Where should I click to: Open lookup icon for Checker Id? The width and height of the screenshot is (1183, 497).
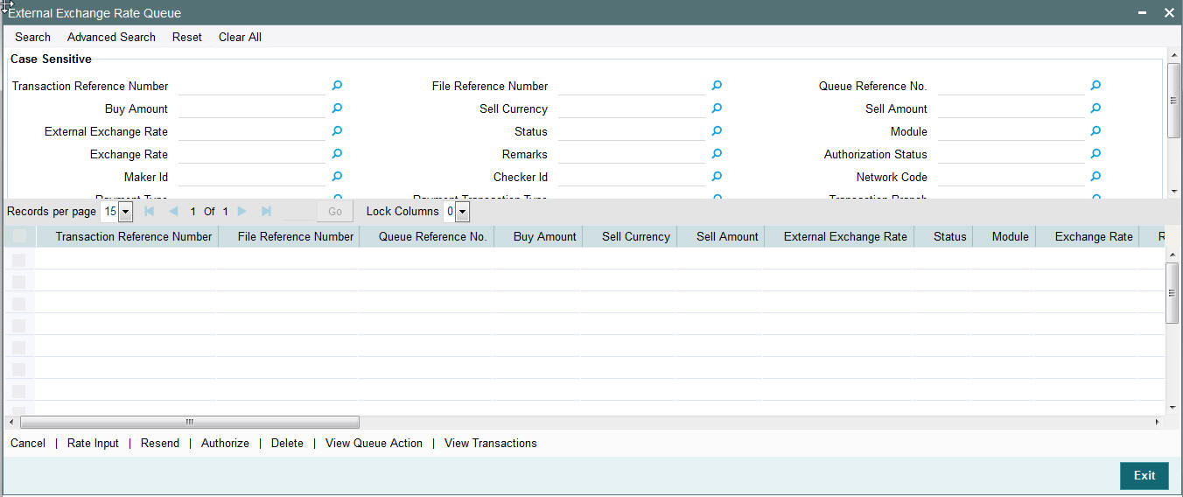pyautogui.click(x=717, y=177)
